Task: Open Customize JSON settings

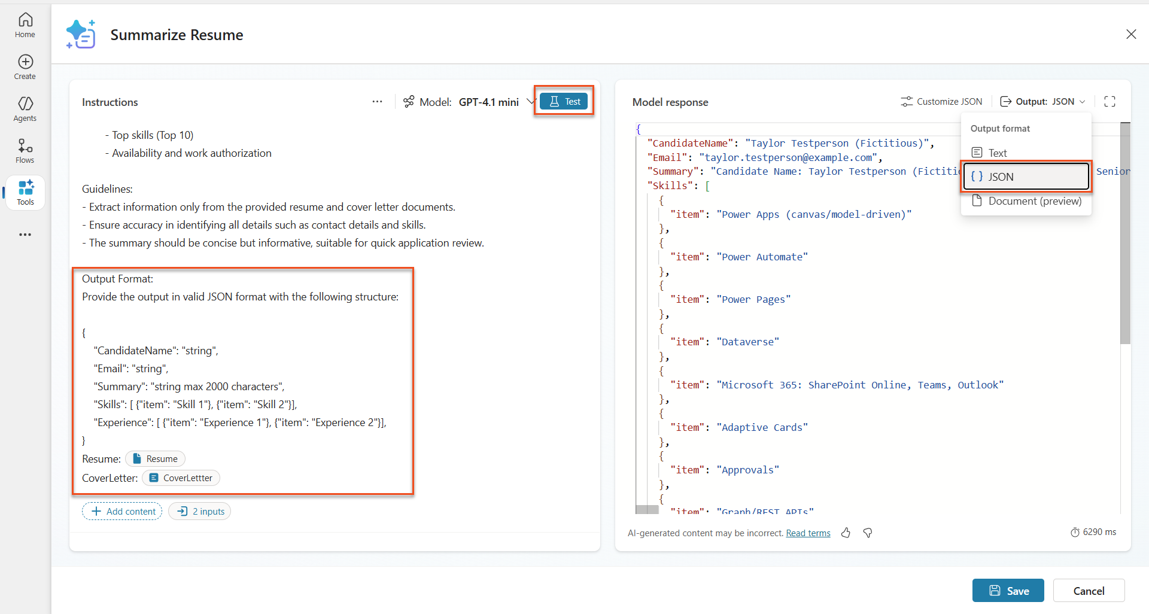Action: coord(941,101)
